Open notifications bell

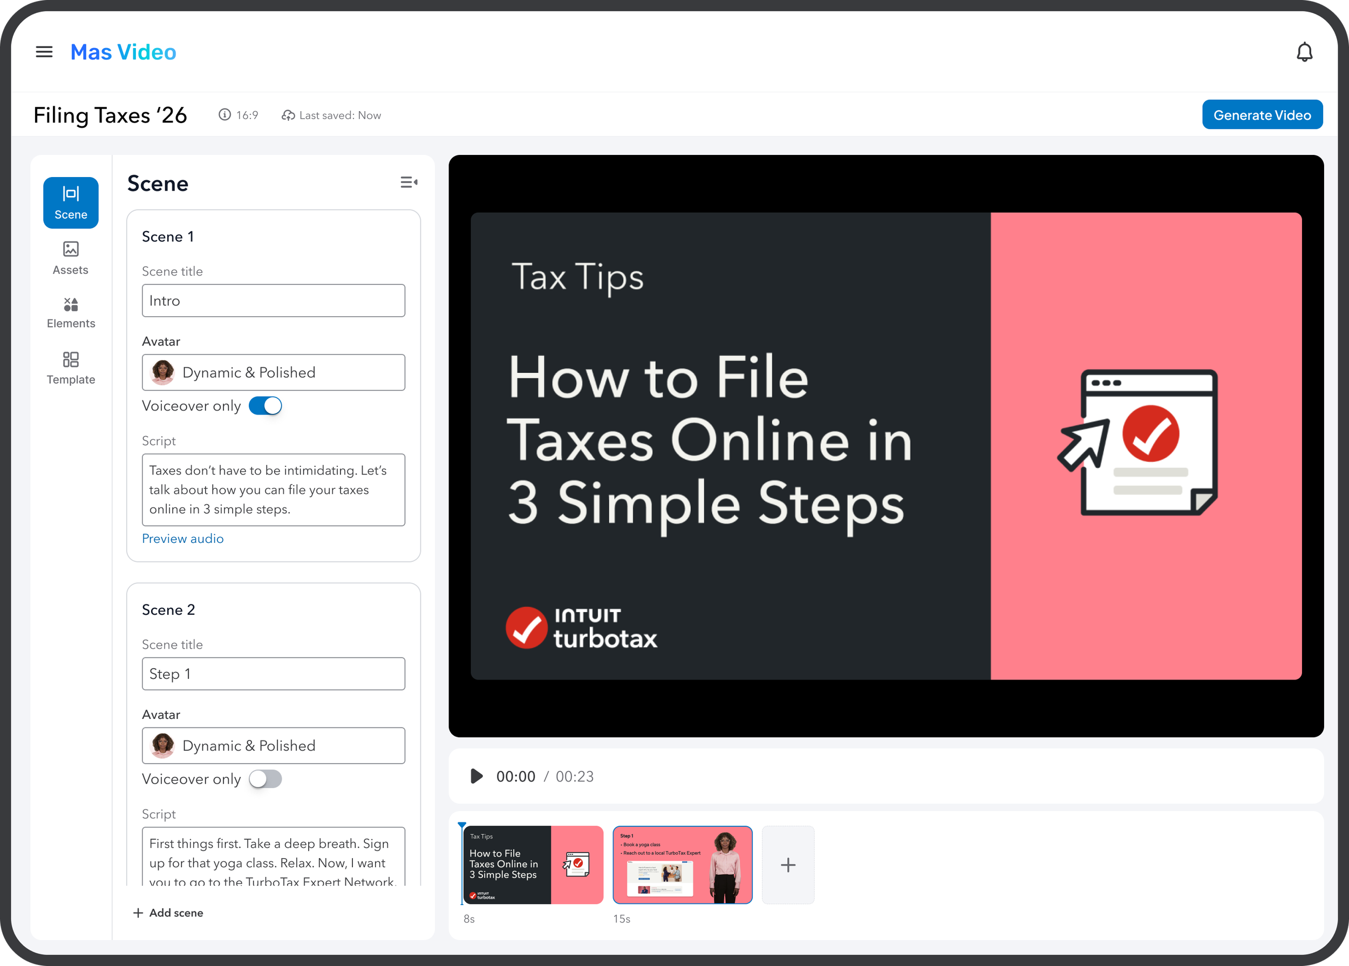tap(1304, 52)
